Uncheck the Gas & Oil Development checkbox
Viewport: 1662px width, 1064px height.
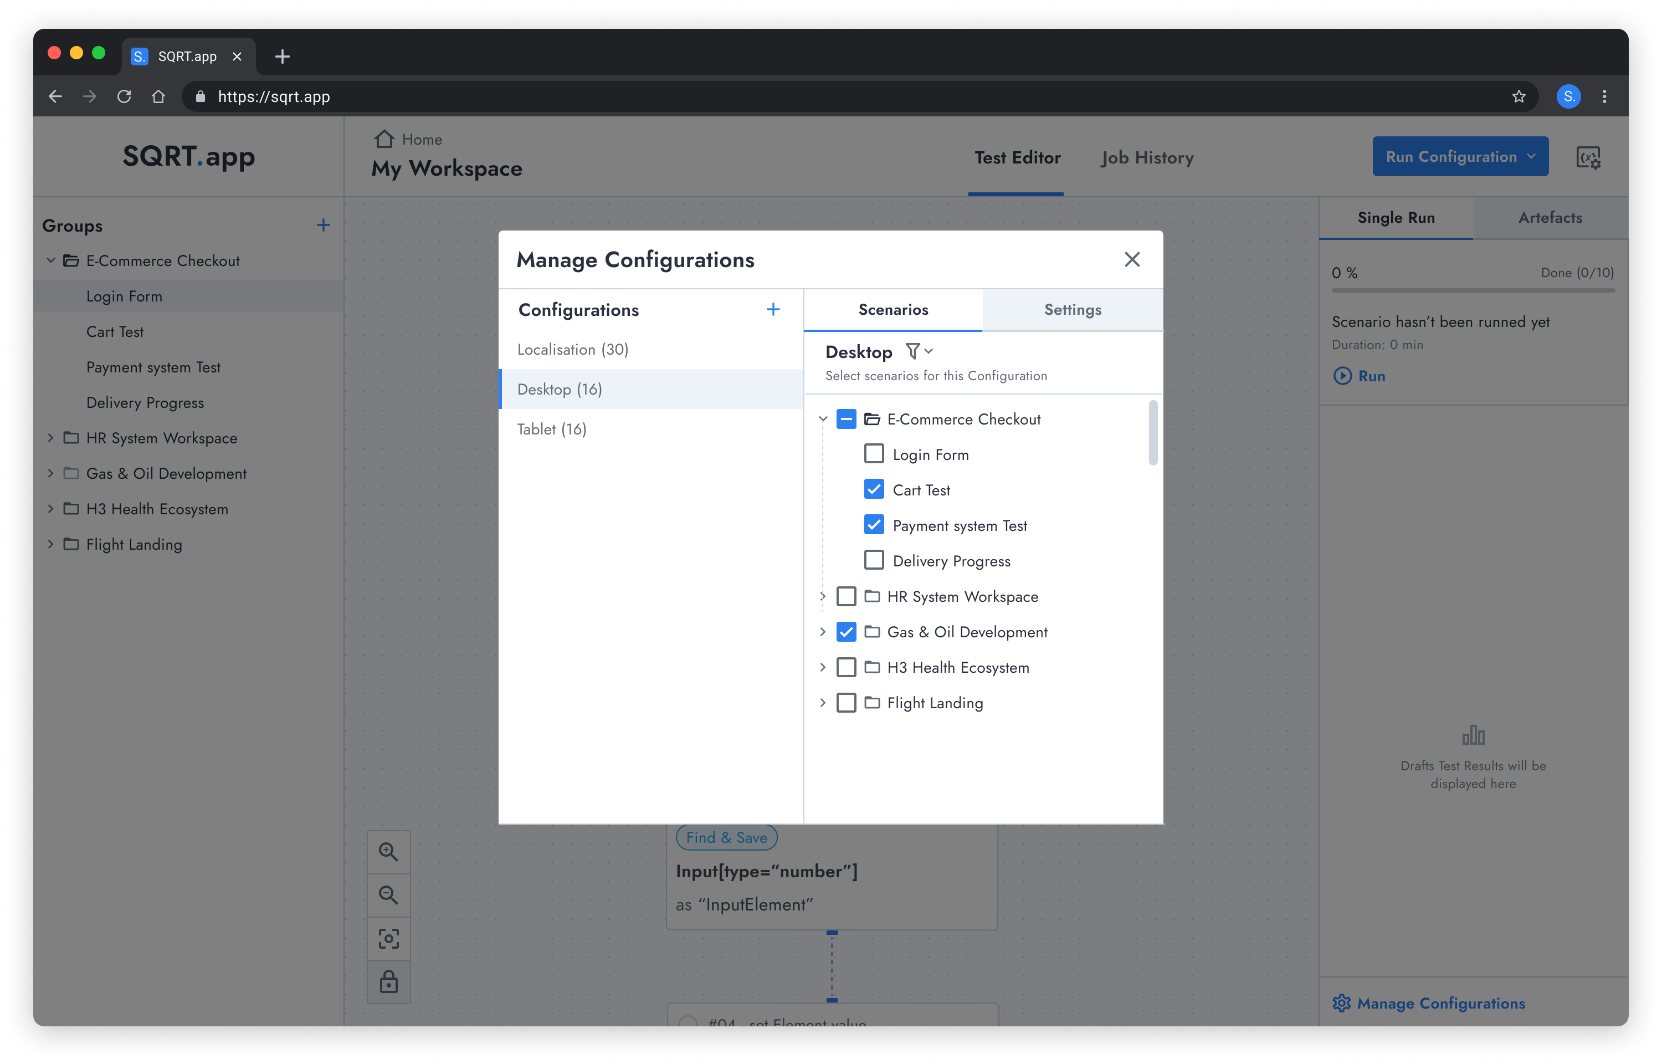pyautogui.click(x=847, y=632)
